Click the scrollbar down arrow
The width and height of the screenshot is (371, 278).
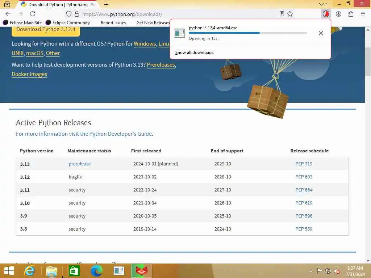click(368, 260)
